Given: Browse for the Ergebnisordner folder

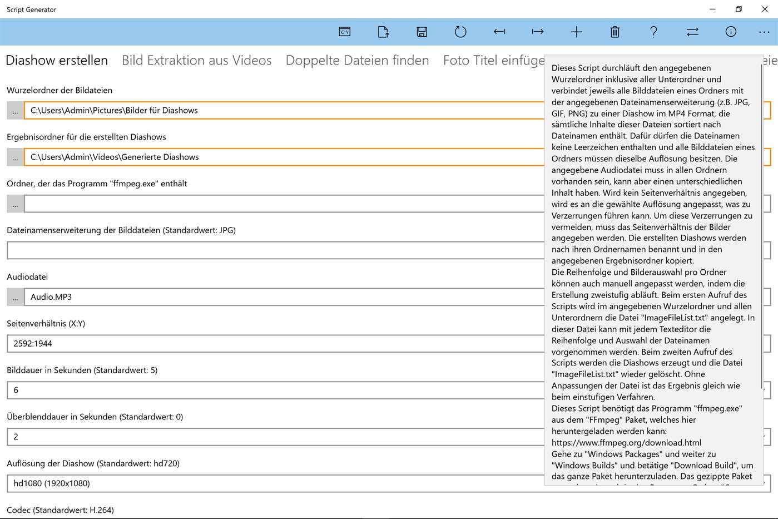Looking at the screenshot, I should tap(15, 157).
